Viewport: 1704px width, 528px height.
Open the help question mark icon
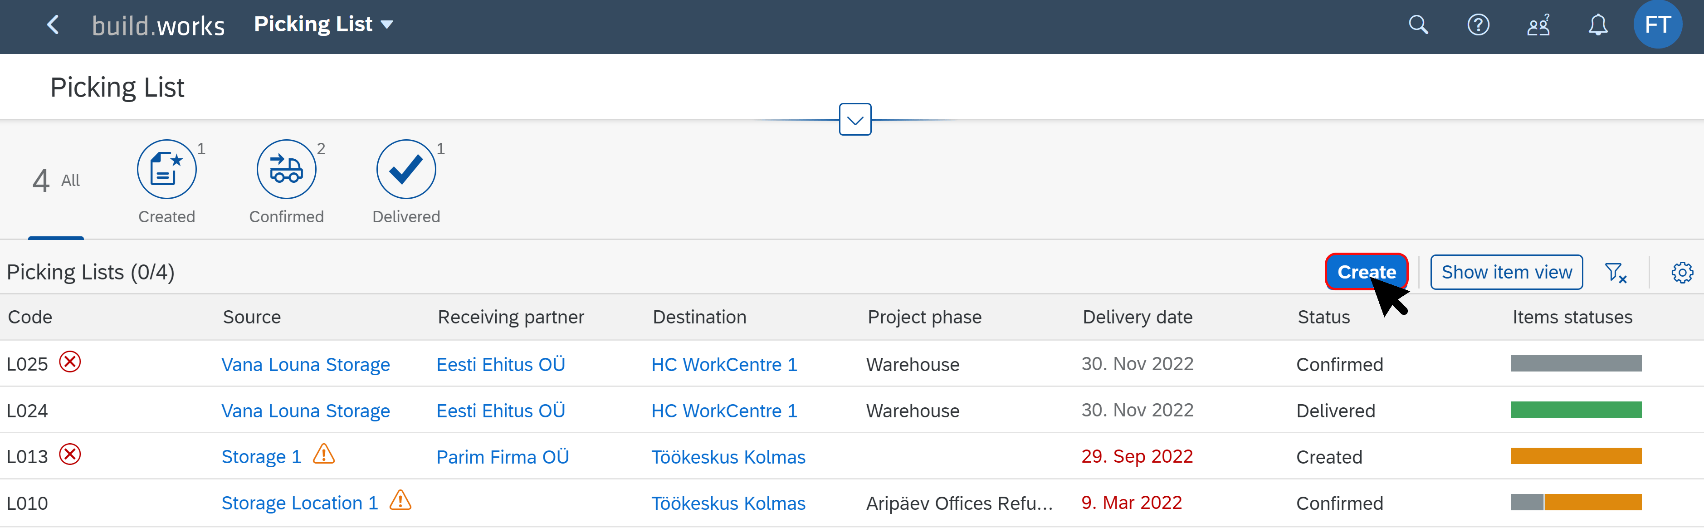coord(1478,25)
